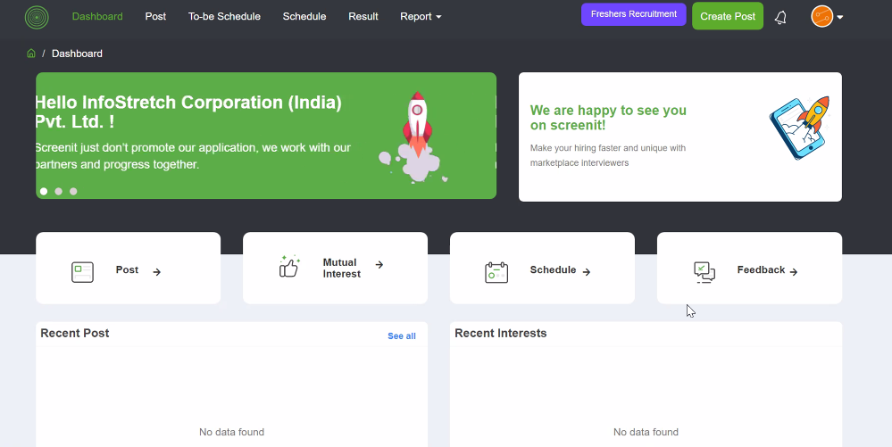This screenshot has width=892, height=447.
Task: Click the Mutual Interest thumbs-up icon
Action: [289, 267]
